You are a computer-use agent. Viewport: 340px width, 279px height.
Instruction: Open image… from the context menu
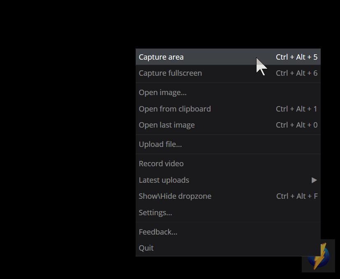coord(162,93)
